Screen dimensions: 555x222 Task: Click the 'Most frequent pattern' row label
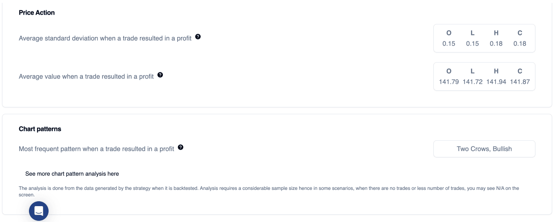pyautogui.click(x=96, y=149)
